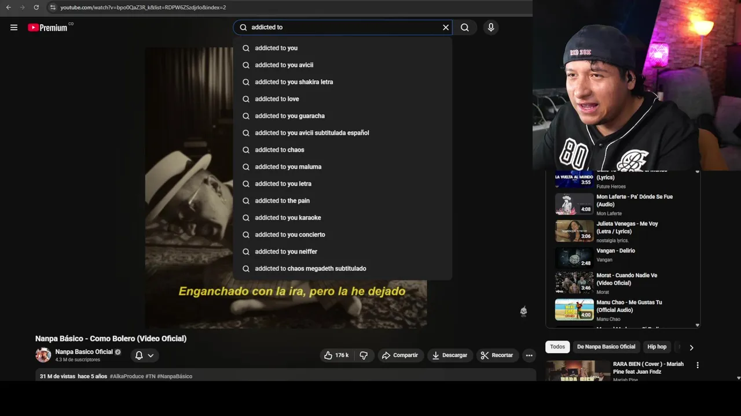This screenshot has width=741, height=416.
Task: Pick suggestion 'addicted to the pain'
Action: (343, 200)
